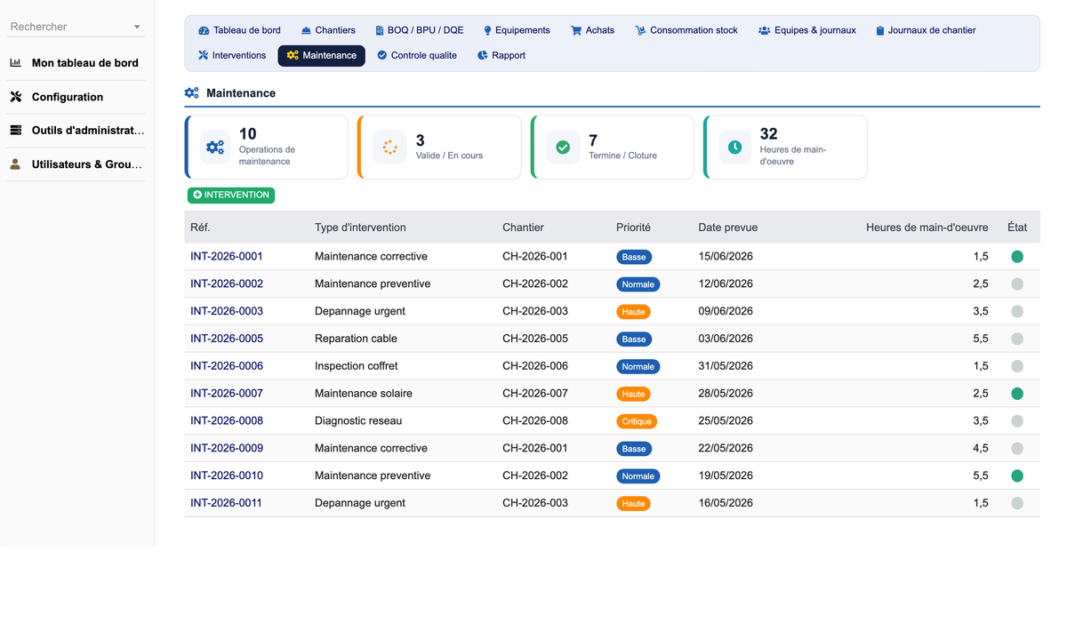Sort by Date prevue column header
Screen dimensions: 1067x631
(x=728, y=228)
